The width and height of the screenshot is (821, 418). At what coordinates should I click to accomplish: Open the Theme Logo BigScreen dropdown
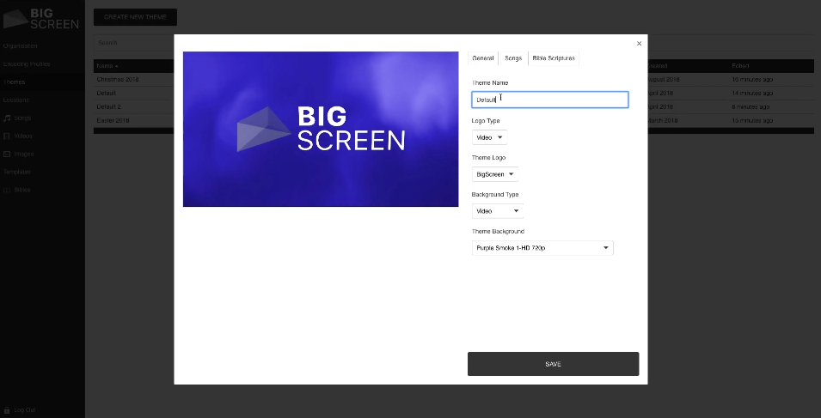click(495, 174)
